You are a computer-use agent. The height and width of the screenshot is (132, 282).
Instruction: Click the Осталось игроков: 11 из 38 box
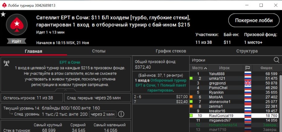(32, 98)
